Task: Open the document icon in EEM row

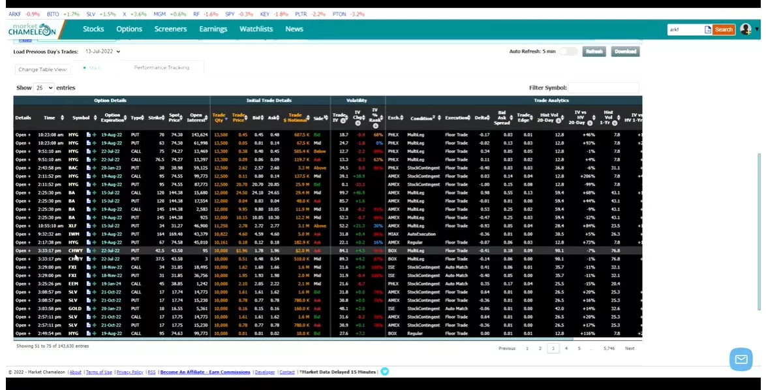Action: tap(89, 284)
